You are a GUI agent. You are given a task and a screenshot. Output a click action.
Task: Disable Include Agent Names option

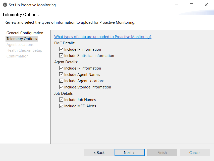pos(61,75)
